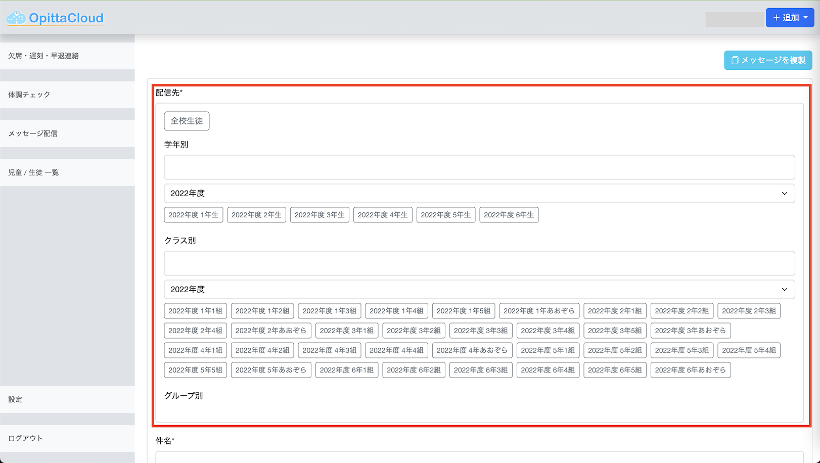Select class 2022年度 1年あおぞら
This screenshot has width=820, height=463.
click(x=539, y=311)
